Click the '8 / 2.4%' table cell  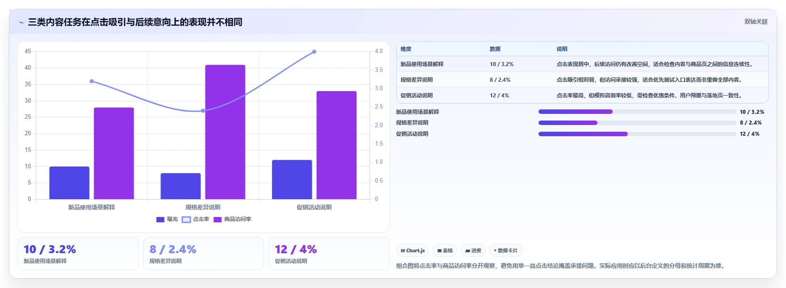point(500,80)
